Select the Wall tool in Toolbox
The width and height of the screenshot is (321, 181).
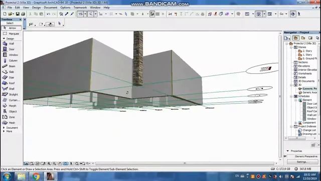(x=11, y=44)
